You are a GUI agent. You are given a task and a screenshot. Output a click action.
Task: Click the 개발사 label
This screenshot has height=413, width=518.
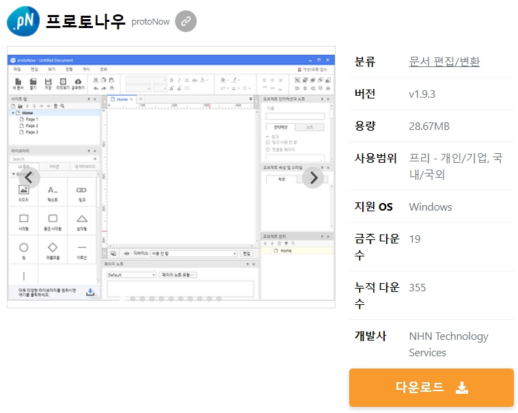coord(370,336)
